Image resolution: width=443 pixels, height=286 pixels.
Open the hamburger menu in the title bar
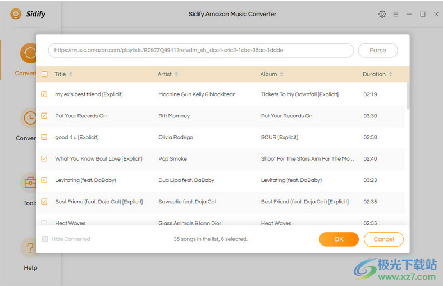(395, 14)
